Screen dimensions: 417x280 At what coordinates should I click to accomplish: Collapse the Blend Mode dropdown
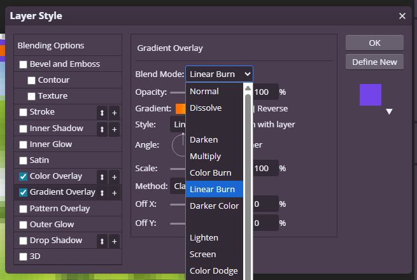219,74
